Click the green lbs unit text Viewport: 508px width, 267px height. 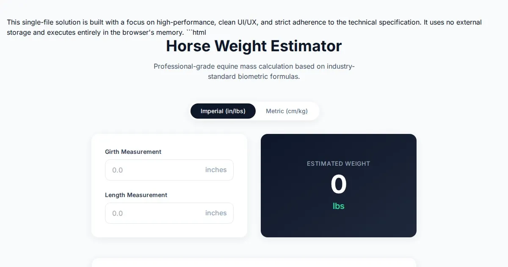(x=338, y=206)
